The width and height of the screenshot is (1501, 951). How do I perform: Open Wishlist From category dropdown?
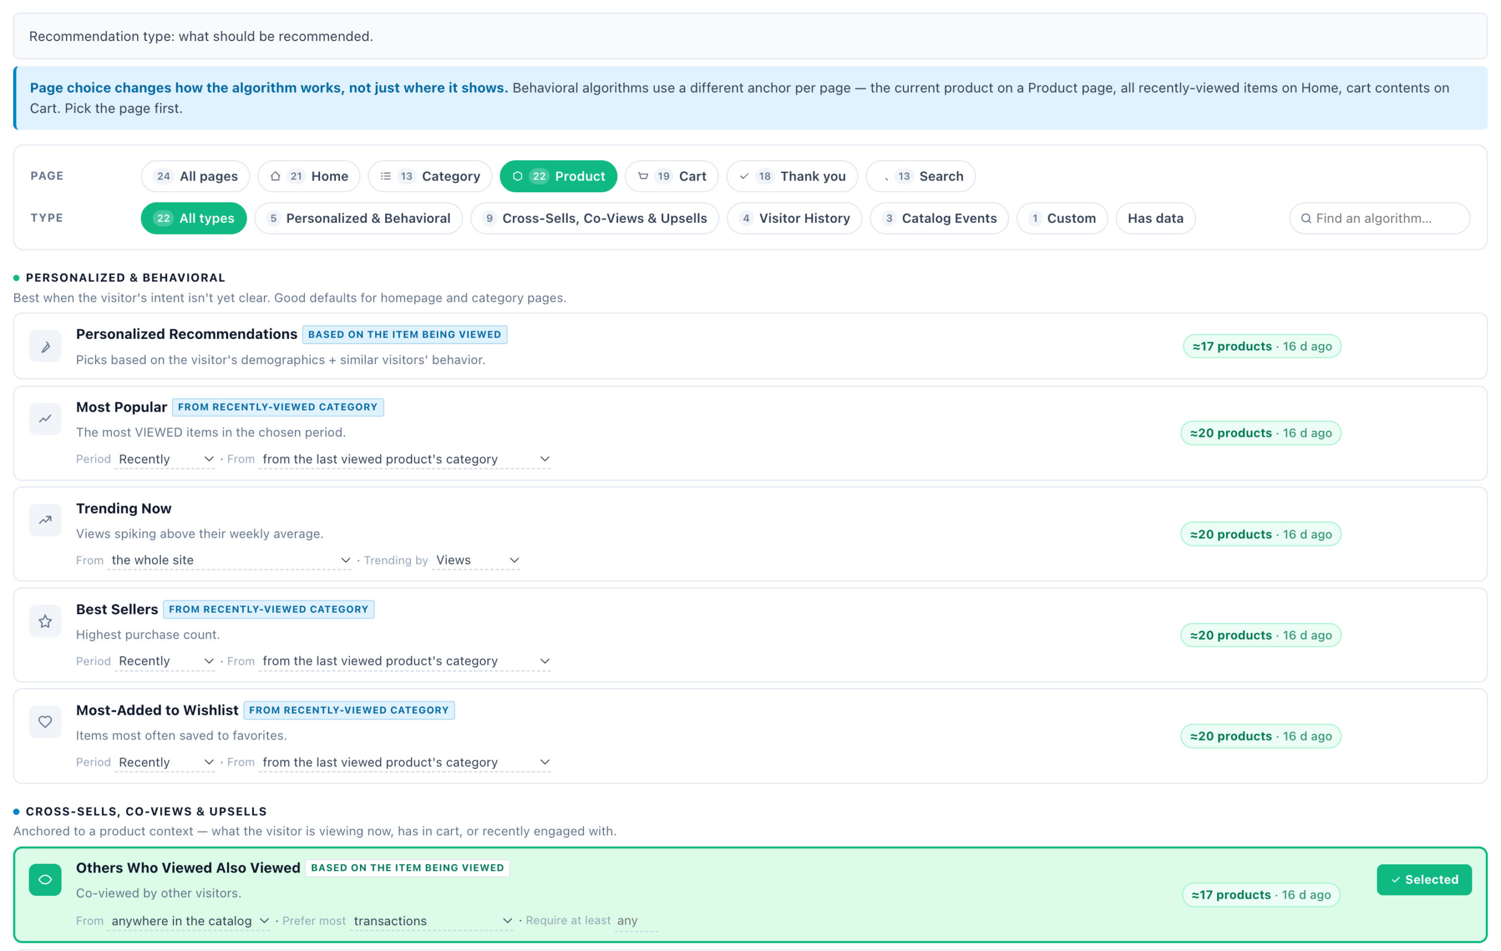click(x=405, y=762)
